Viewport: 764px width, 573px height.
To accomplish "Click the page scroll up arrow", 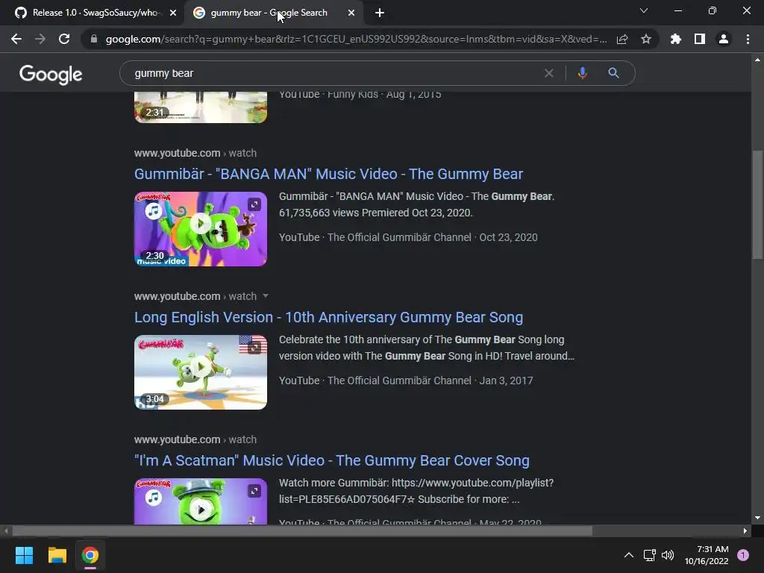I will coord(757,60).
